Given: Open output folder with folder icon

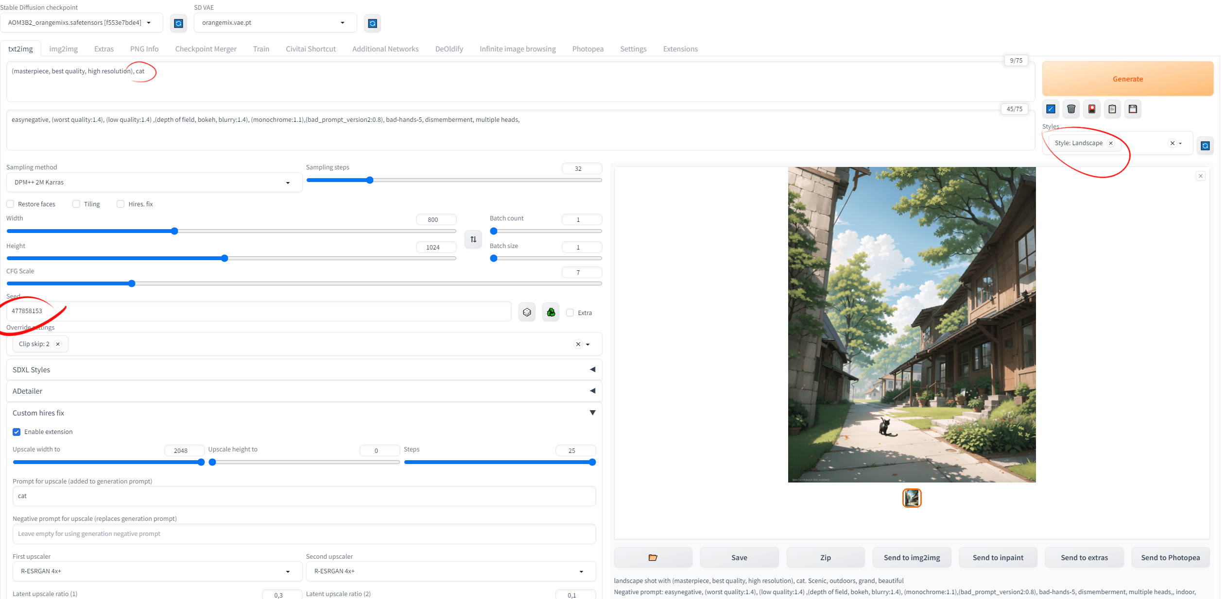Looking at the screenshot, I should click(653, 558).
